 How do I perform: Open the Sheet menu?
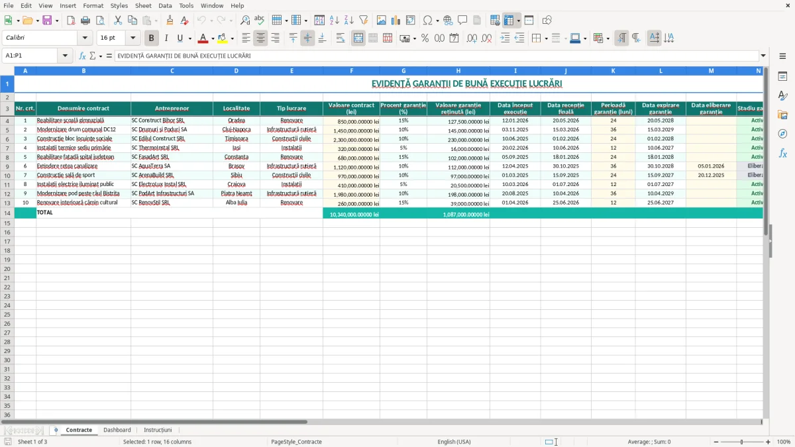pos(143,5)
